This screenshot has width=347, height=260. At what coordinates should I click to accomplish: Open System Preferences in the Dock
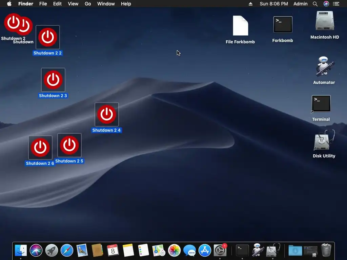(220, 250)
